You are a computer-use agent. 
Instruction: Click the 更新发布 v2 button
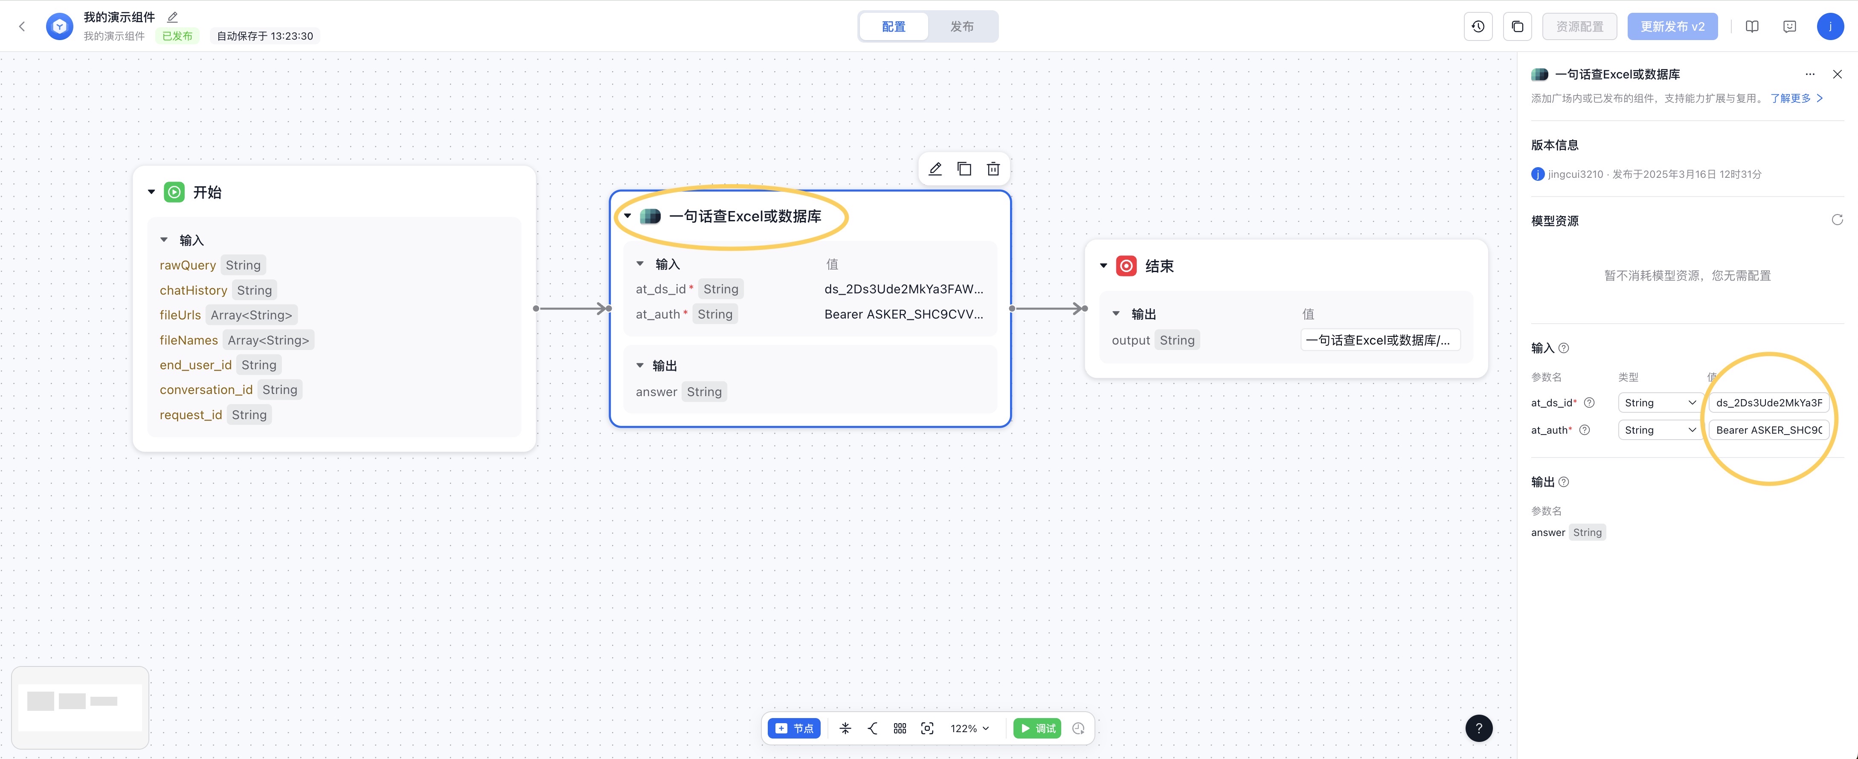[x=1672, y=27]
